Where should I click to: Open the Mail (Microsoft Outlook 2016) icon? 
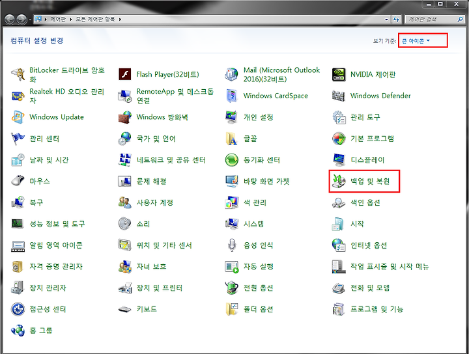tap(231, 74)
